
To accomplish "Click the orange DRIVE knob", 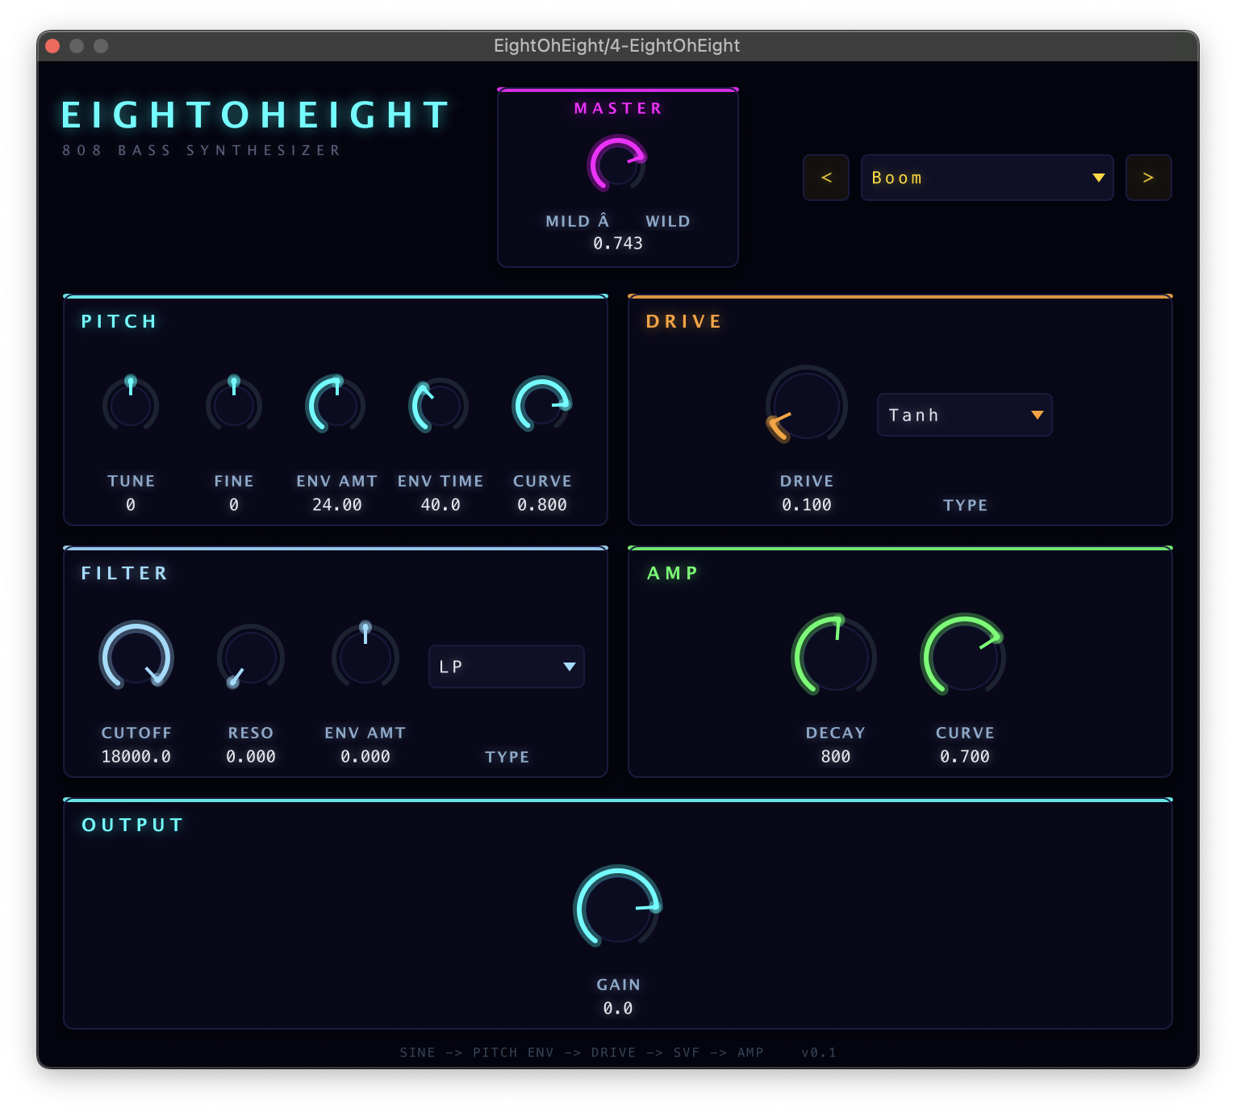I will click(806, 403).
